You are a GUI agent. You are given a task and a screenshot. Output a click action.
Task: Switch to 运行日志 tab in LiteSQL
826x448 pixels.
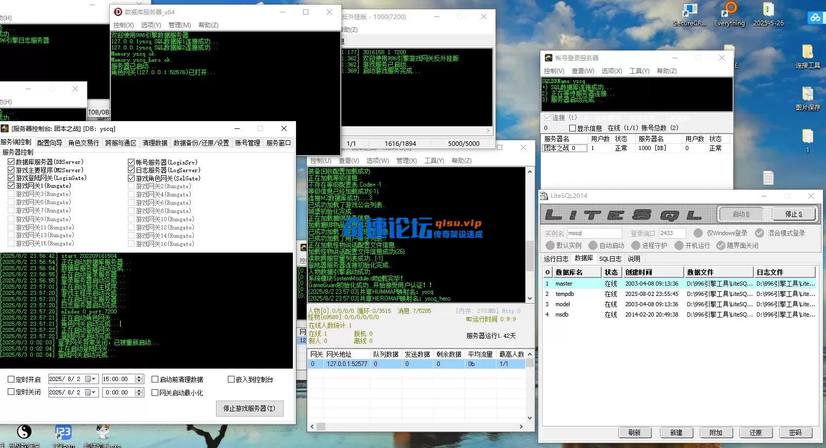[x=556, y=259]
